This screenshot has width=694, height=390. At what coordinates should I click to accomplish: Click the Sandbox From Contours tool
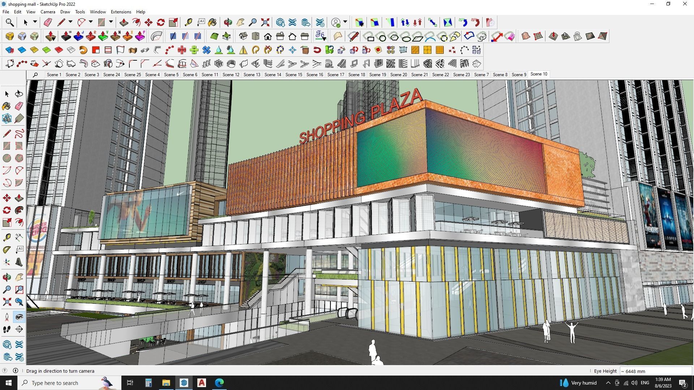[526, 36]
